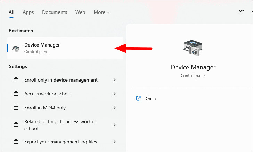Expand chevron for Enroll only in device management
The image size is (253, 152).
[x=114, y=80]
